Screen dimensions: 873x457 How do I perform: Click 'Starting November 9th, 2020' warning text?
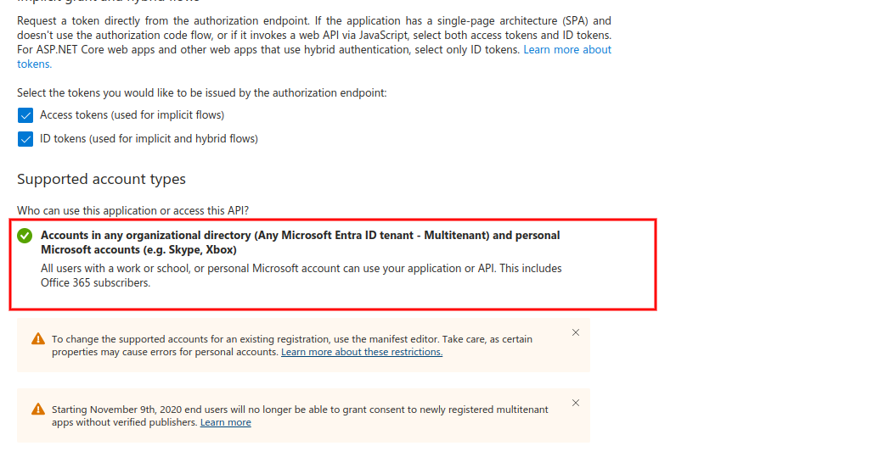[x=300, y=415]
